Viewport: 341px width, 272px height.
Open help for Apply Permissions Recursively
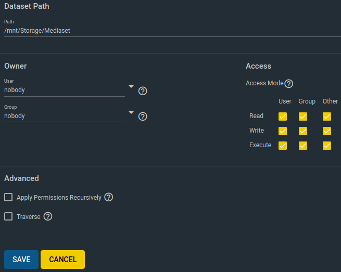[x=108, y=197]
